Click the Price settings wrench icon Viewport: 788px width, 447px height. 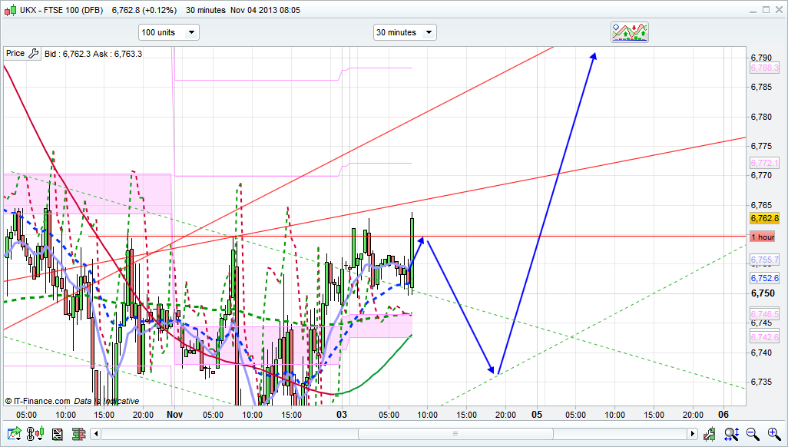point(32,54)
